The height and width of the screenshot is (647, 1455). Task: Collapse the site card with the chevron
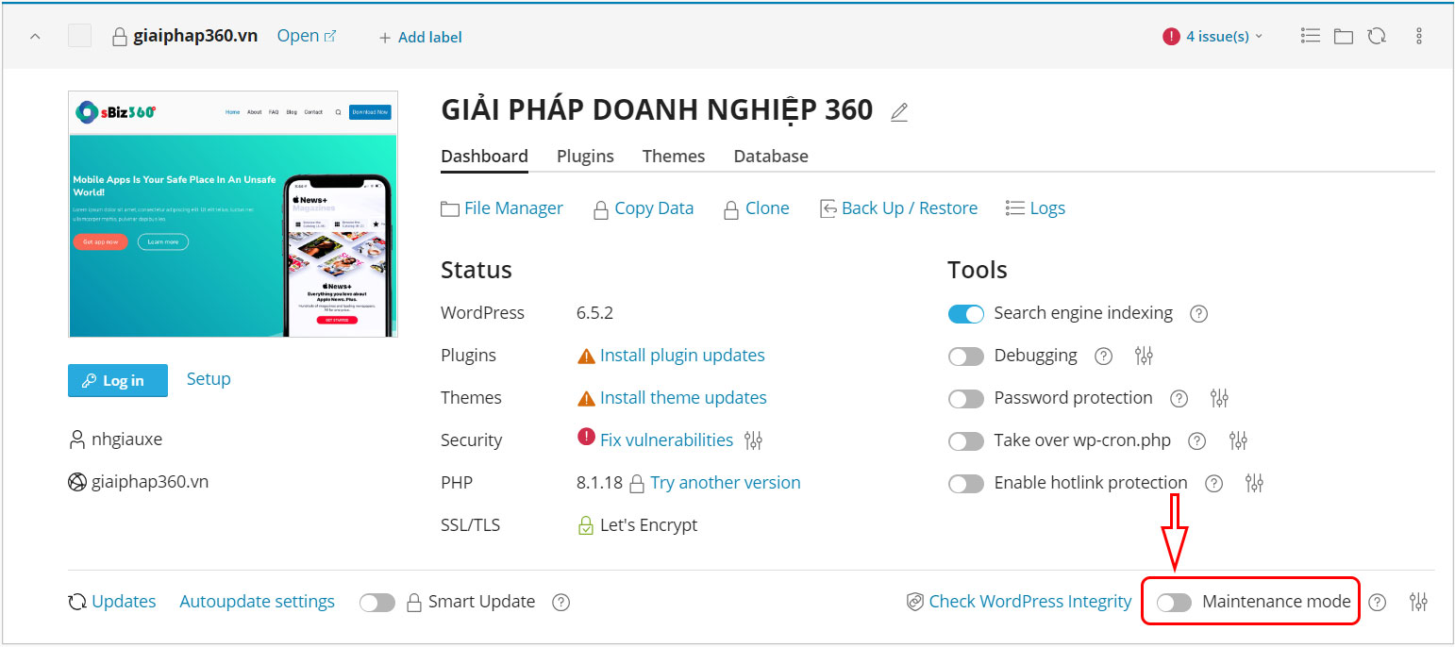[35, 35]
